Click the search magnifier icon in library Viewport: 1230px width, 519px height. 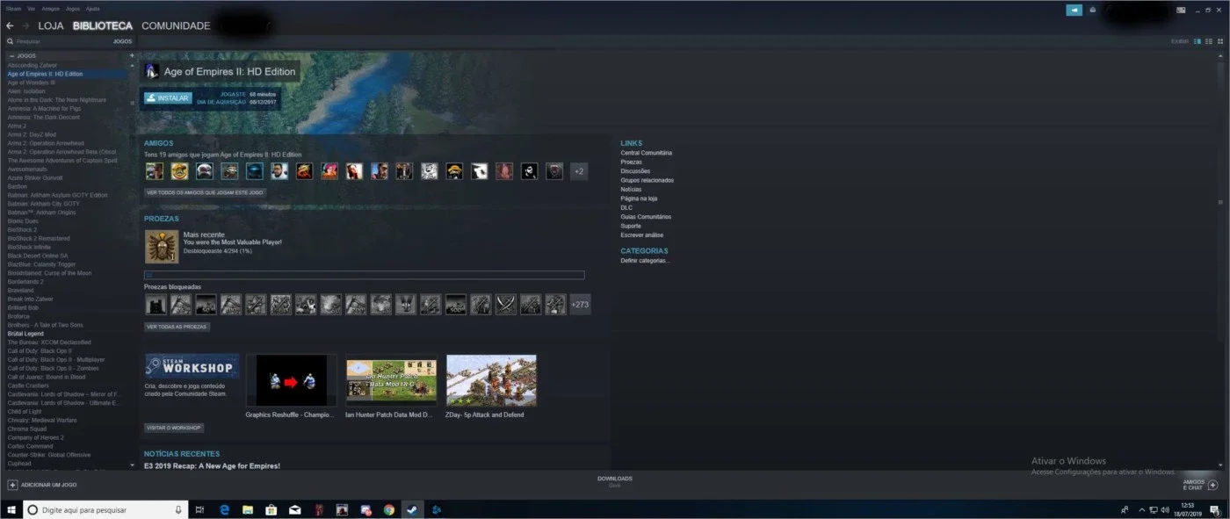(x=10, y=41)
